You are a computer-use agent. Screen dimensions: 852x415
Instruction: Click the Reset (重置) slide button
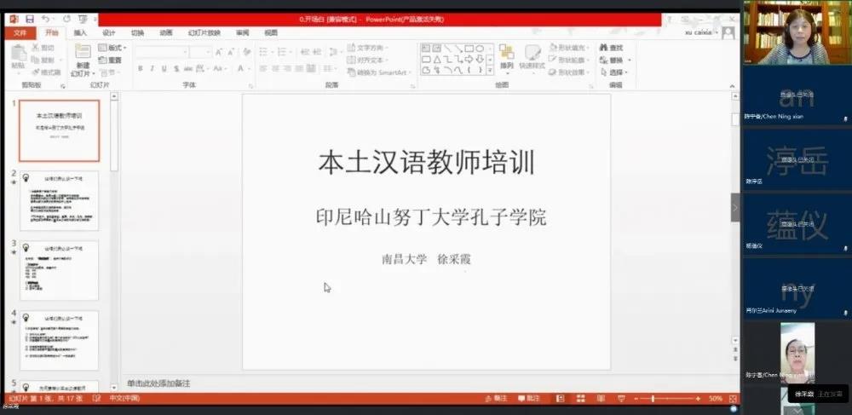110,60
